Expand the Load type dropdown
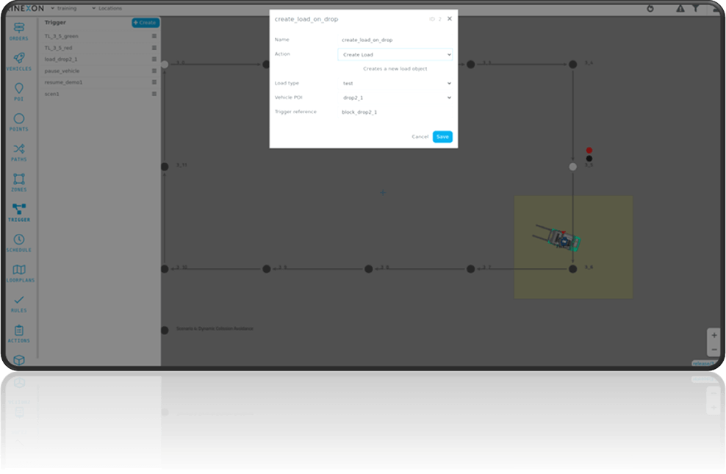This screenshot has height=474, width=726. (x=395, y=83)
